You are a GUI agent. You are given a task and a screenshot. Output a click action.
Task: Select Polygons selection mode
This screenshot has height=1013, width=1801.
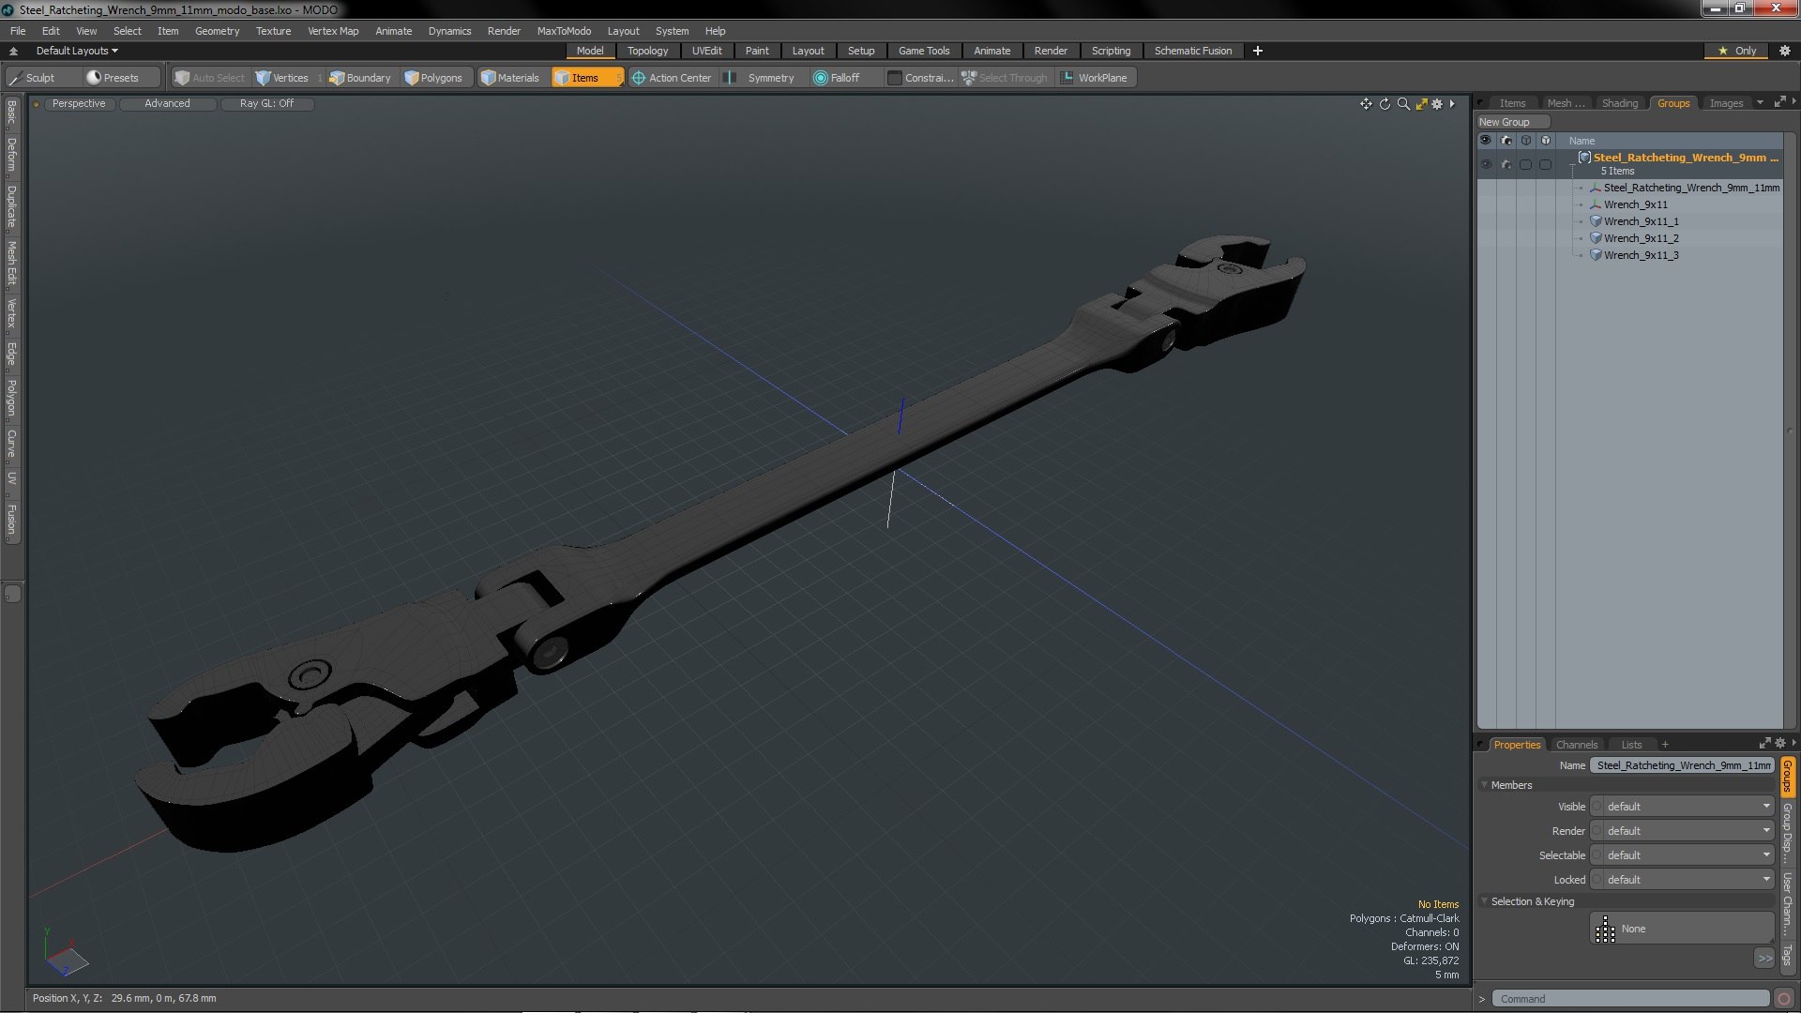(x=433, y=78)
